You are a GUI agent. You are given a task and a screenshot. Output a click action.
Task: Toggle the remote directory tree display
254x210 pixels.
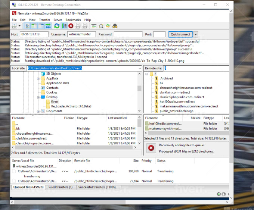tap(41, 26)
